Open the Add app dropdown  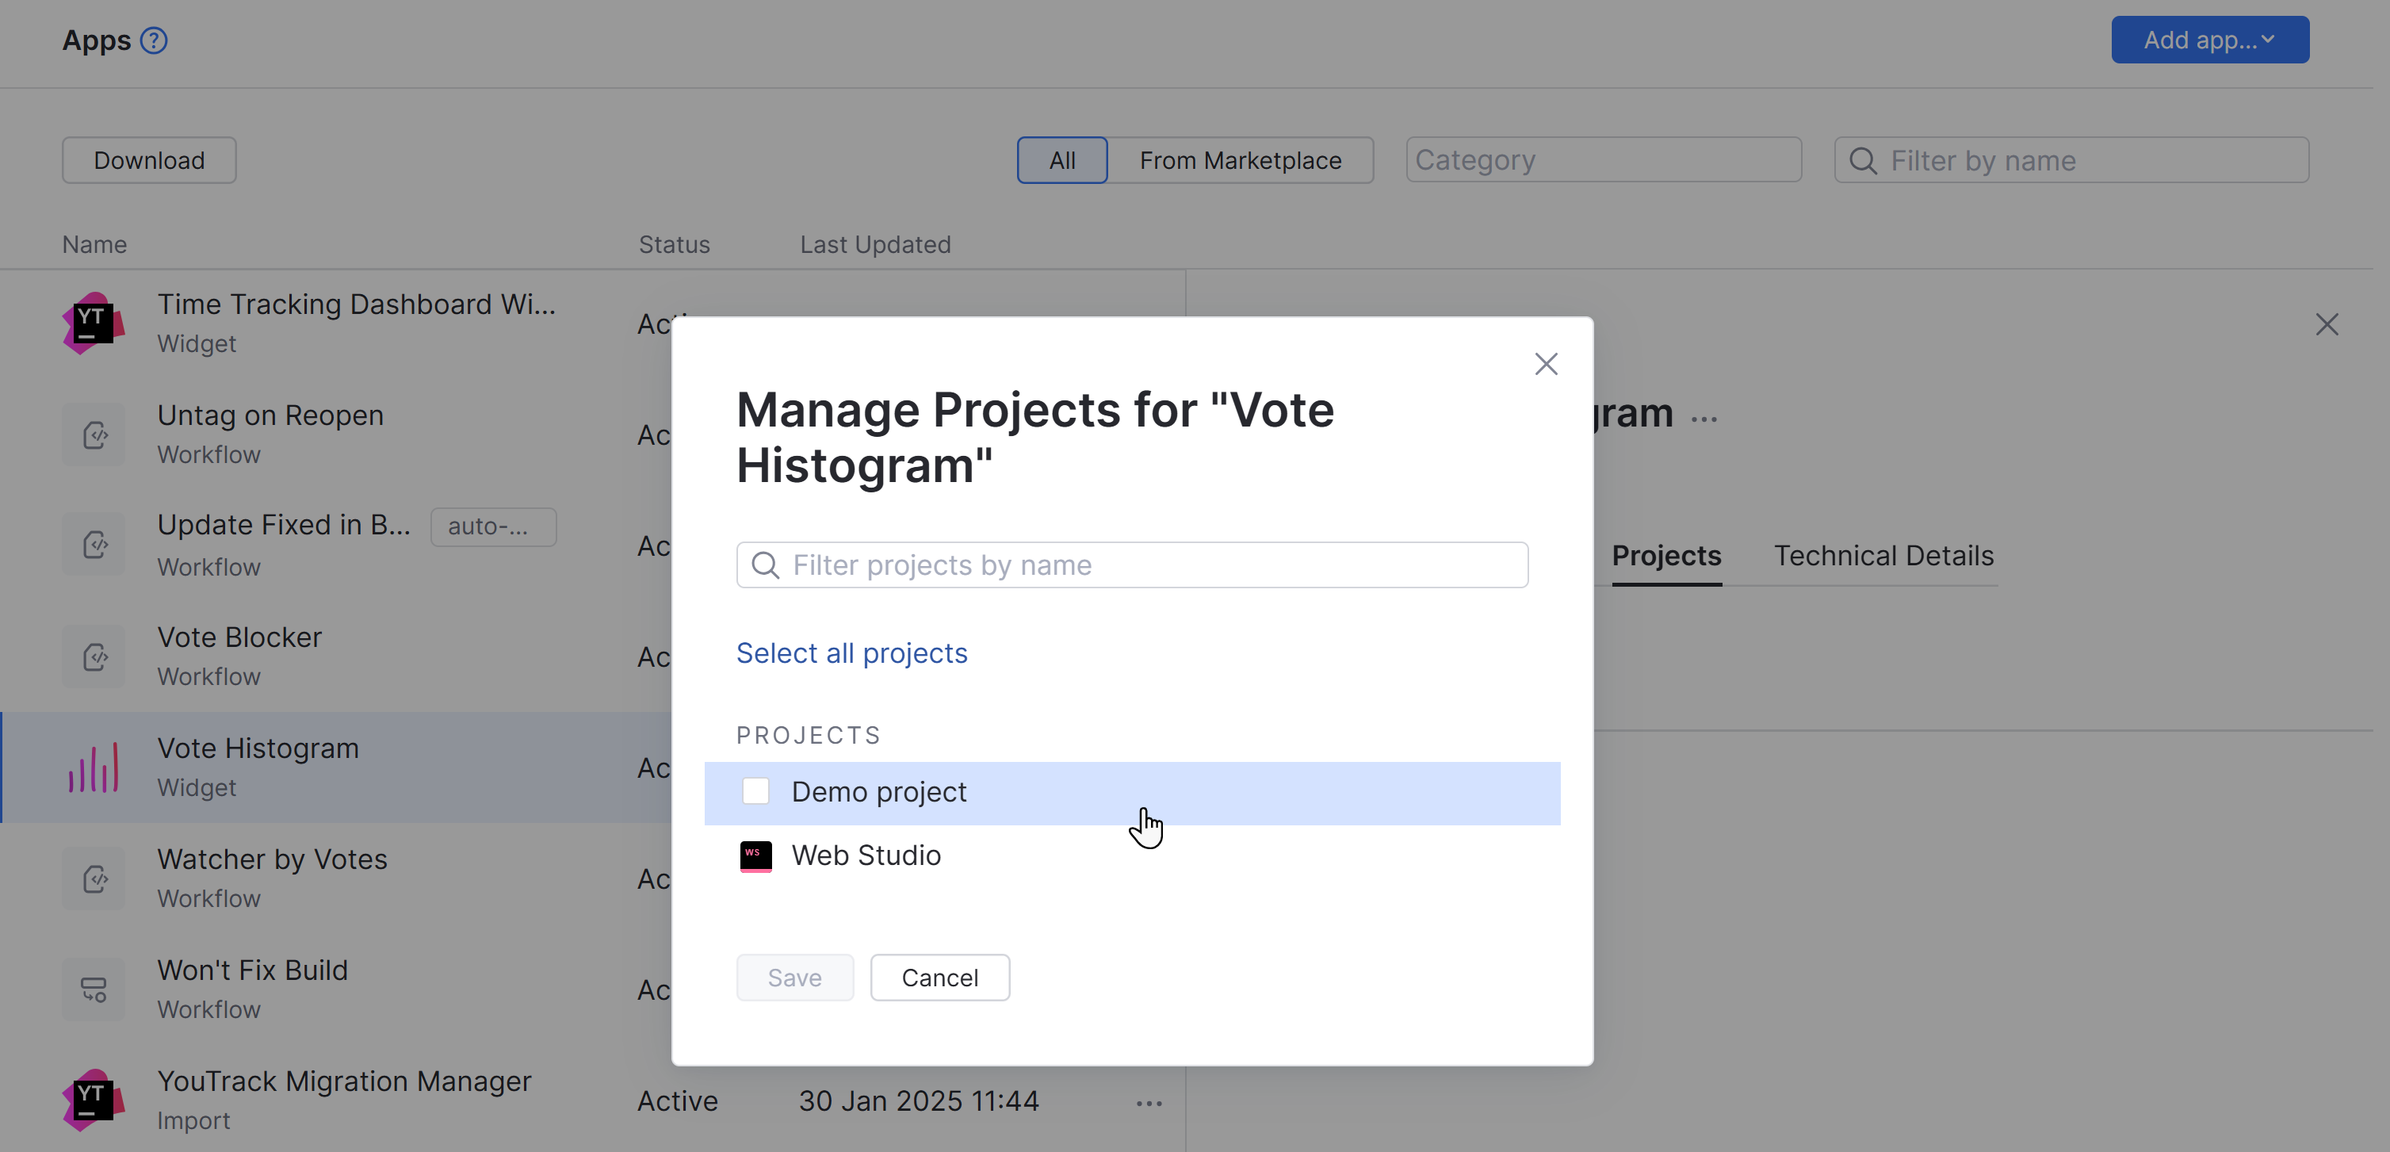click(2209, 39)
